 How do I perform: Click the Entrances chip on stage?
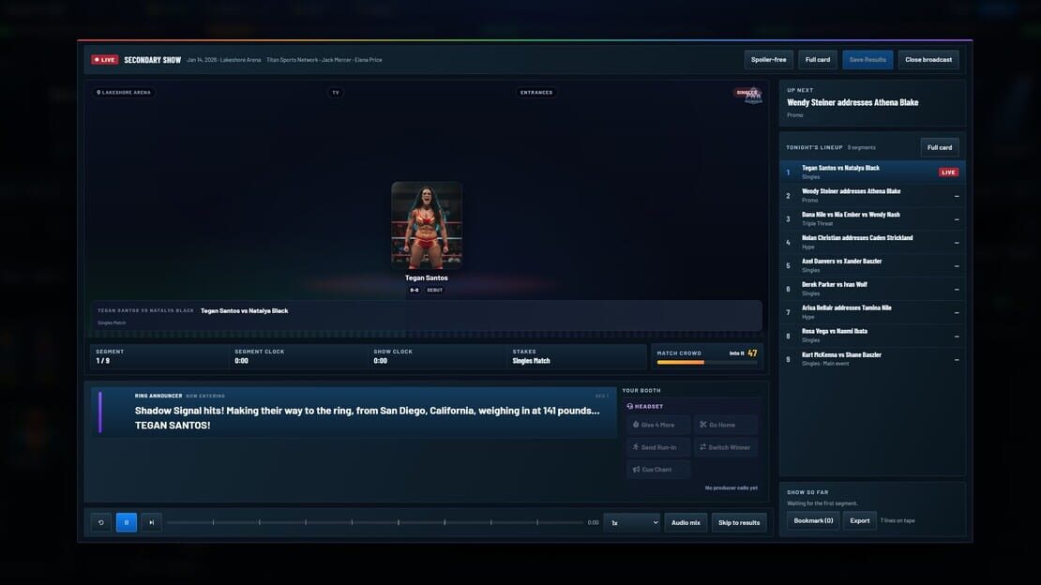click(x=536, y=92)
